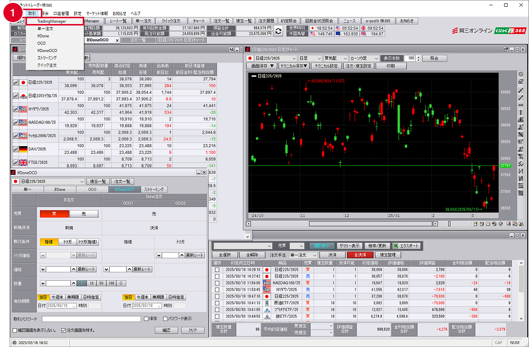
Task: Click the 数量 quantity input field
Action: tap(58, 283)
